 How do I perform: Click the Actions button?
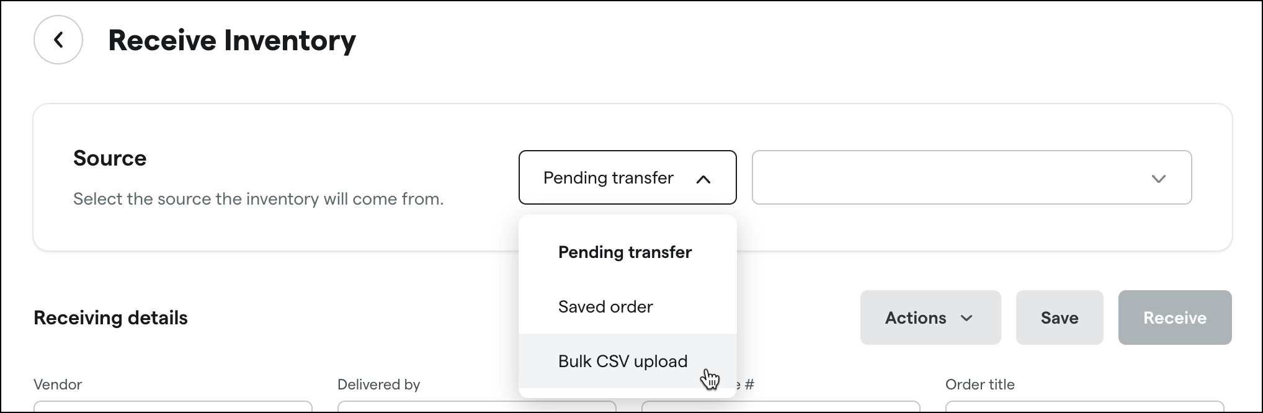coord(930,318)
